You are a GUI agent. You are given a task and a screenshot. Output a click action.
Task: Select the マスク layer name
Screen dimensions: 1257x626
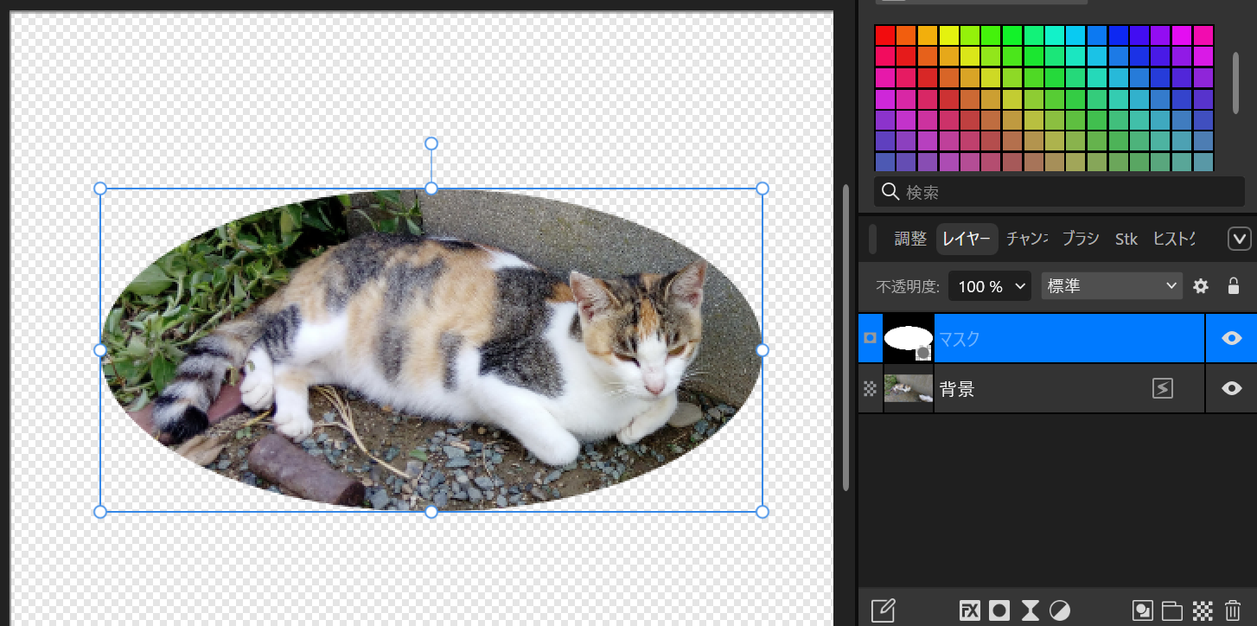960,338
